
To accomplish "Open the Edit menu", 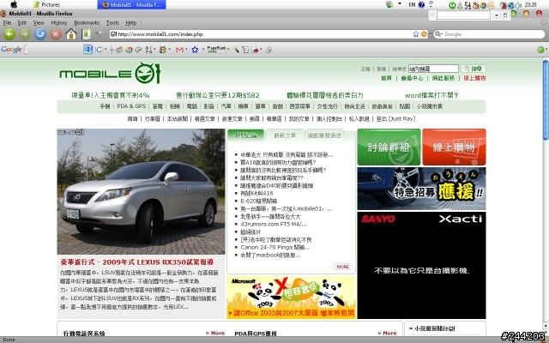I will 22,23.
